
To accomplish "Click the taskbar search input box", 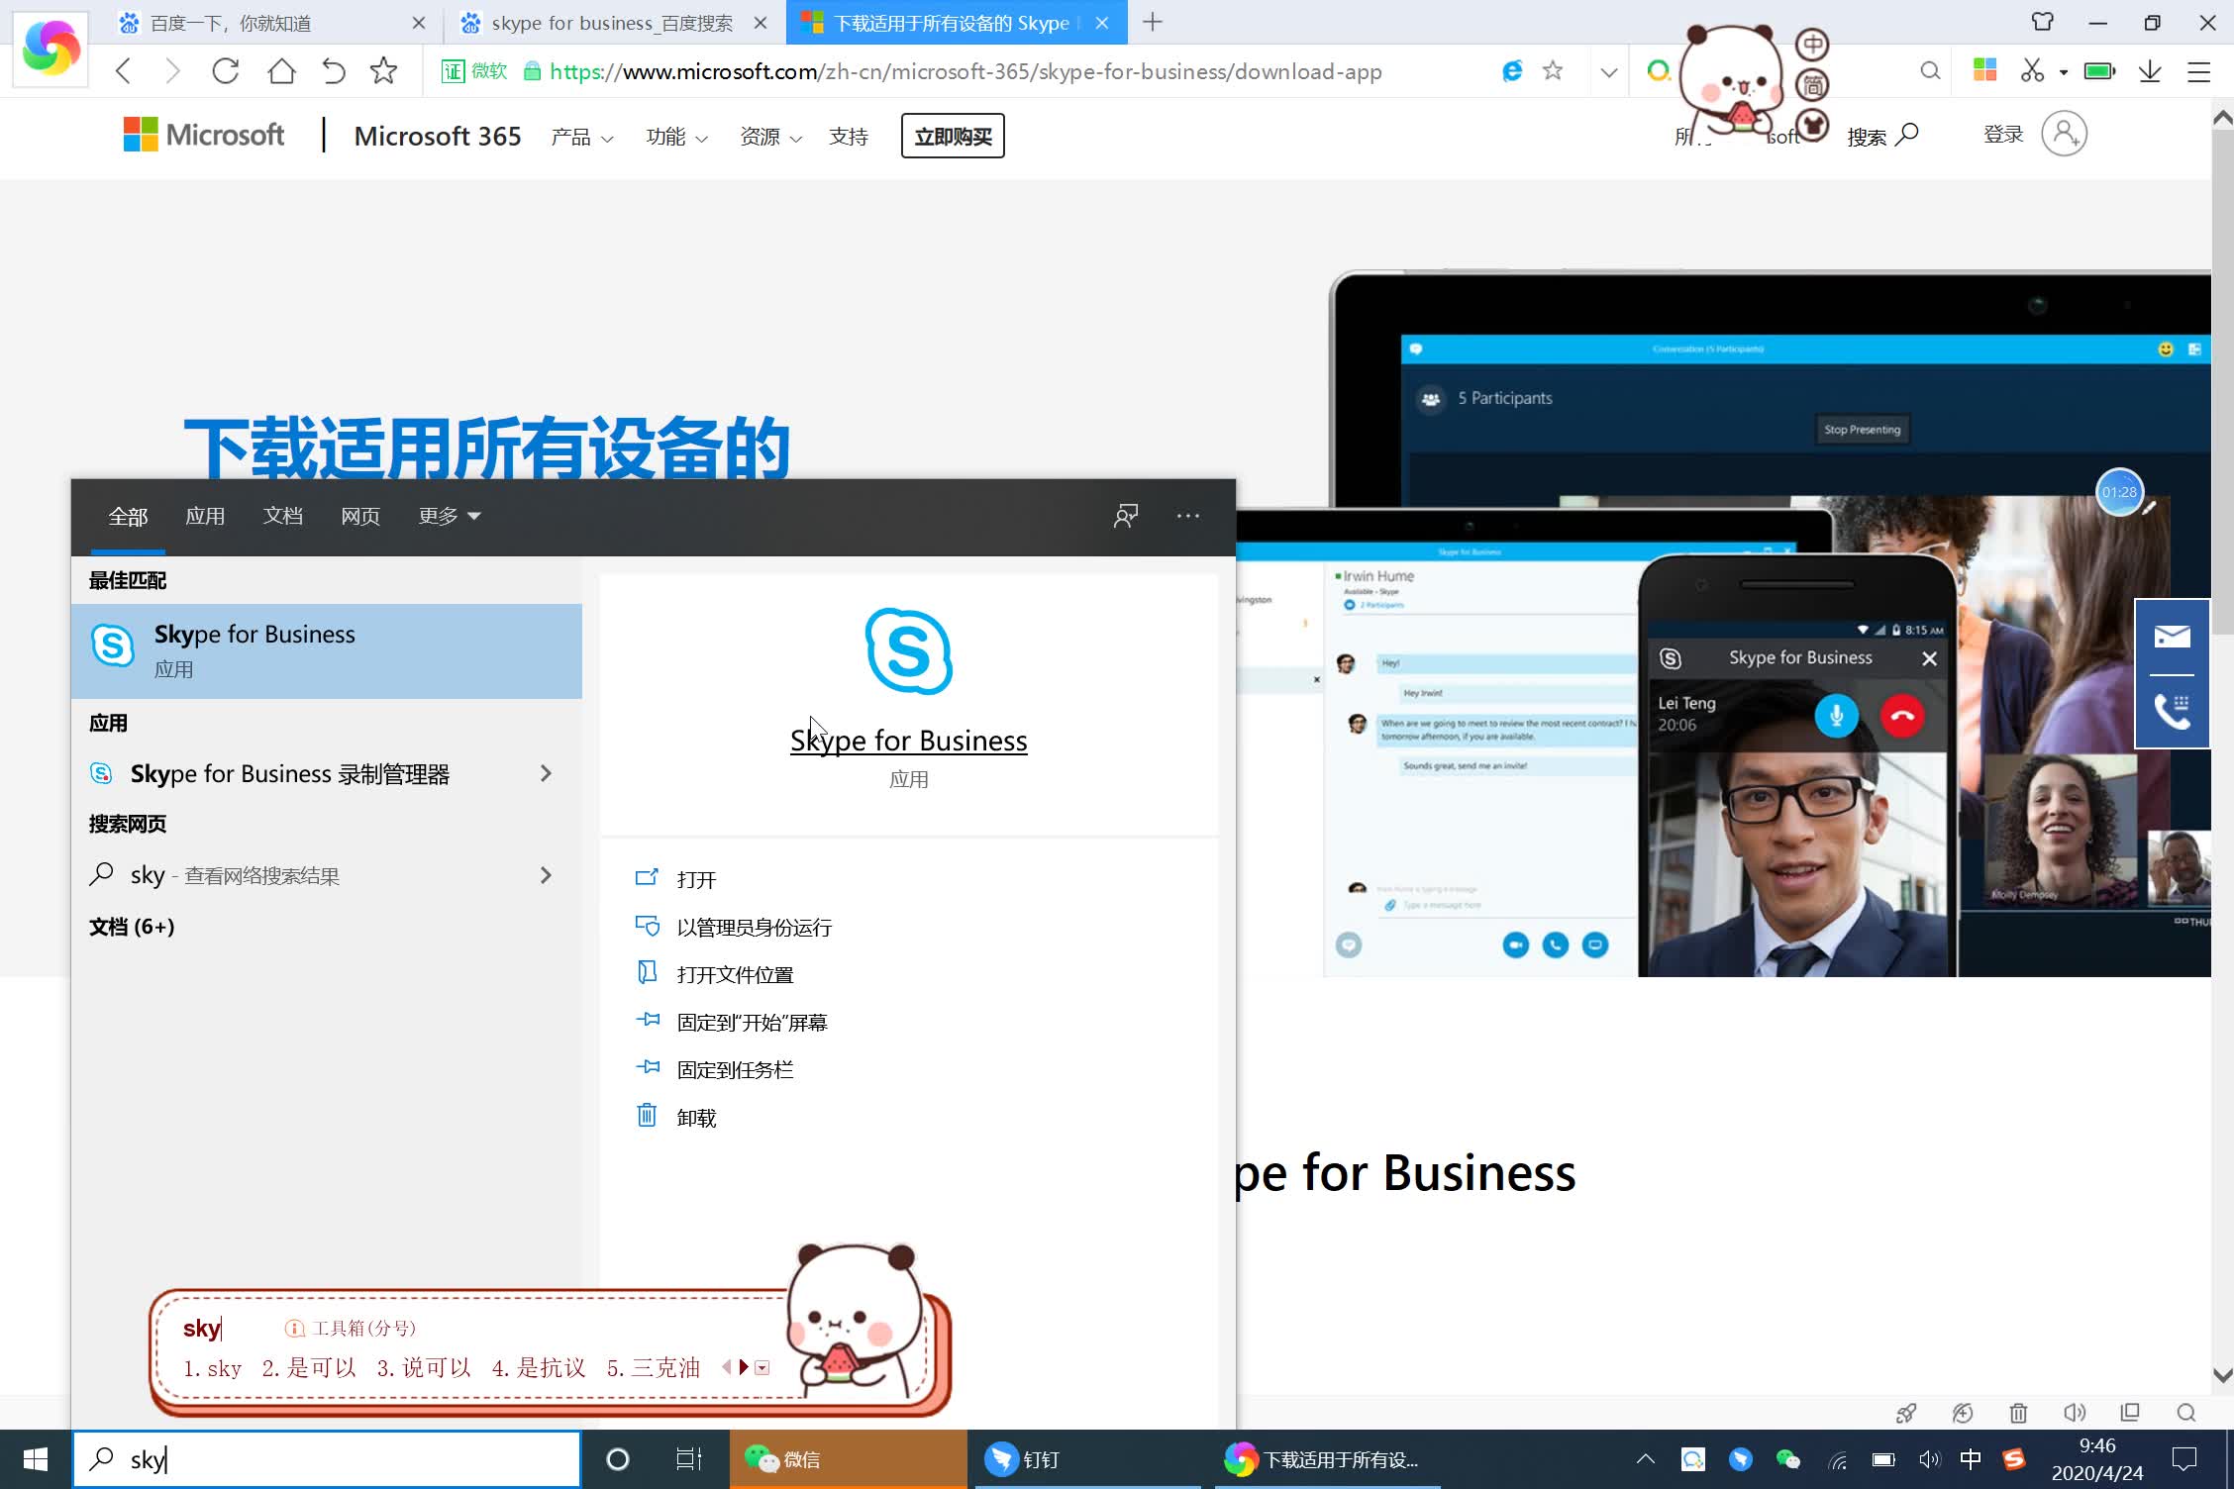I will pos(327,1459).
